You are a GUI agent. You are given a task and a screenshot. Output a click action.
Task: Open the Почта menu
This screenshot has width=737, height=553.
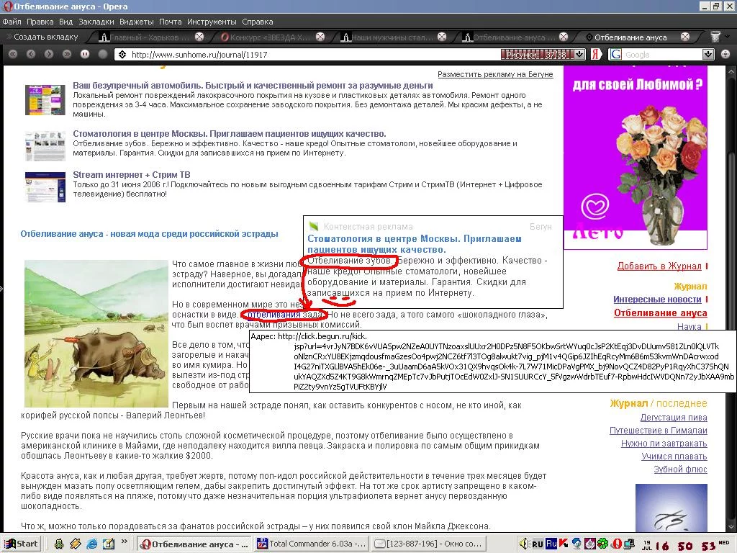coord(170,22)
